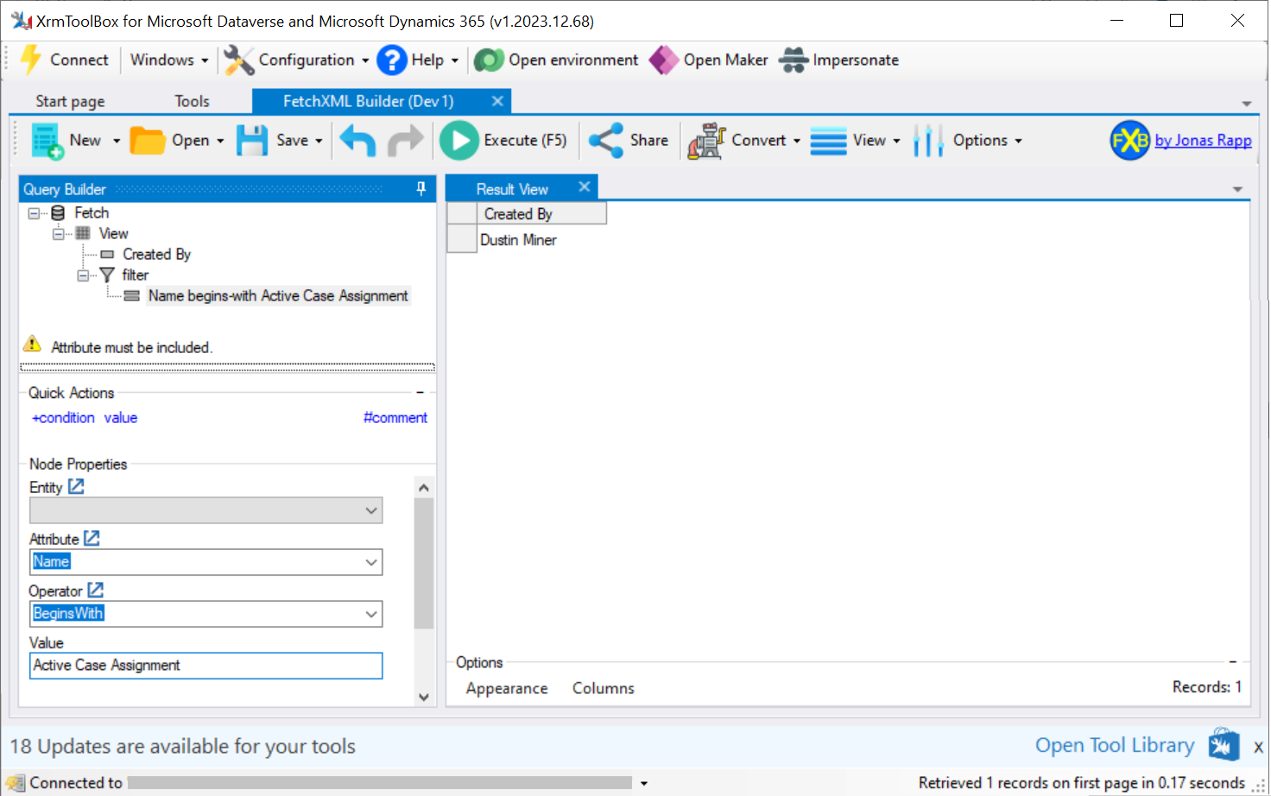Click the Save floppy disk icon
The image size is (1271, 796).
tap(252, 141)
